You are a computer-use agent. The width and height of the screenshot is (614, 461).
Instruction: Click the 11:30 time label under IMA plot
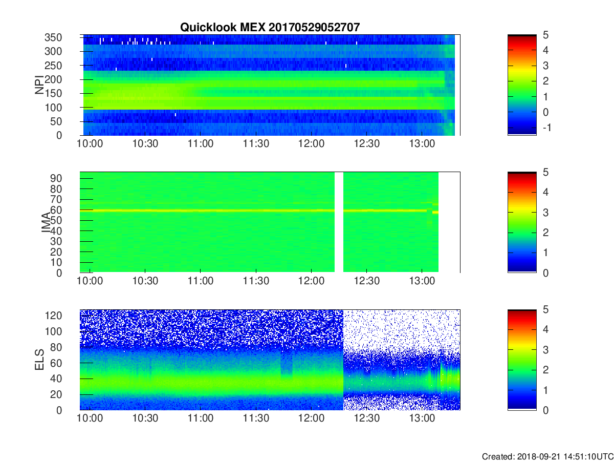tap(256, 281)
